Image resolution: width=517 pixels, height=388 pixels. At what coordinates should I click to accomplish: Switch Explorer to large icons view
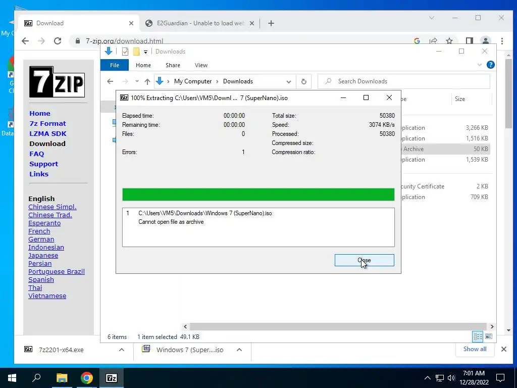click(489, 336)
